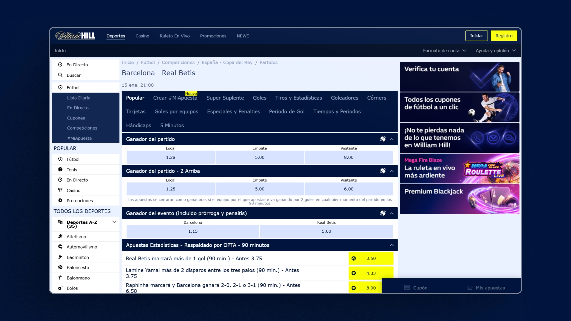
Task: Click the Automovilismo helmet icon
Action: (x=60, y=247)
